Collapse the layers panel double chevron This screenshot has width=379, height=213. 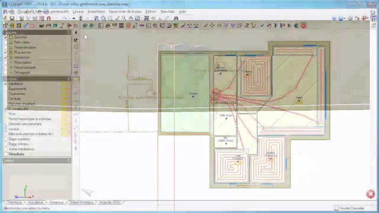pyautogui.click(x=68, y=79)
